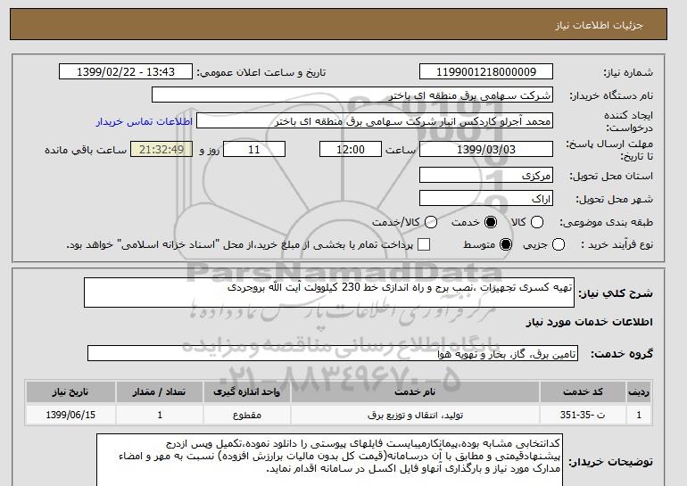
Task: Click the buyer organization name field
Action: point(352,95)
